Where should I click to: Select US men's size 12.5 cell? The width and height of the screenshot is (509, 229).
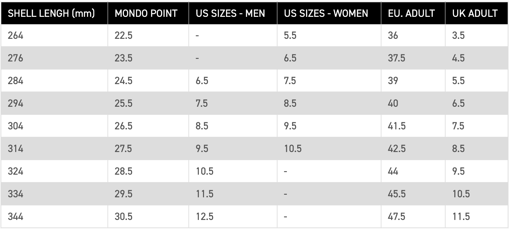coord(233,216)
